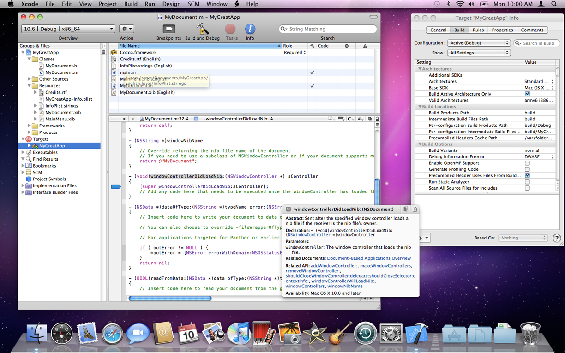Enable the OpenMP Support checkbox
565x353 pixels.
[527, 163]
